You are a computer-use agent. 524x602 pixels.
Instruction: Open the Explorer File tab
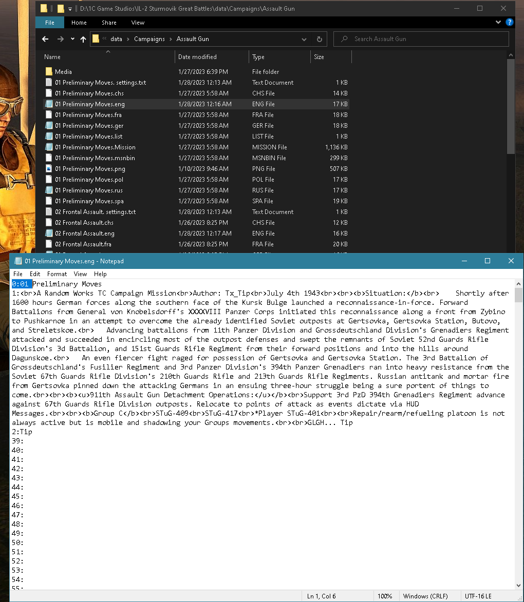click(50, 23)
